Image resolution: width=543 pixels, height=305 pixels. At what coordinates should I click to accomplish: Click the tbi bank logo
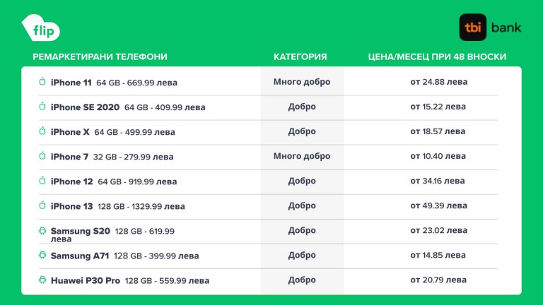tap(490, 28)
